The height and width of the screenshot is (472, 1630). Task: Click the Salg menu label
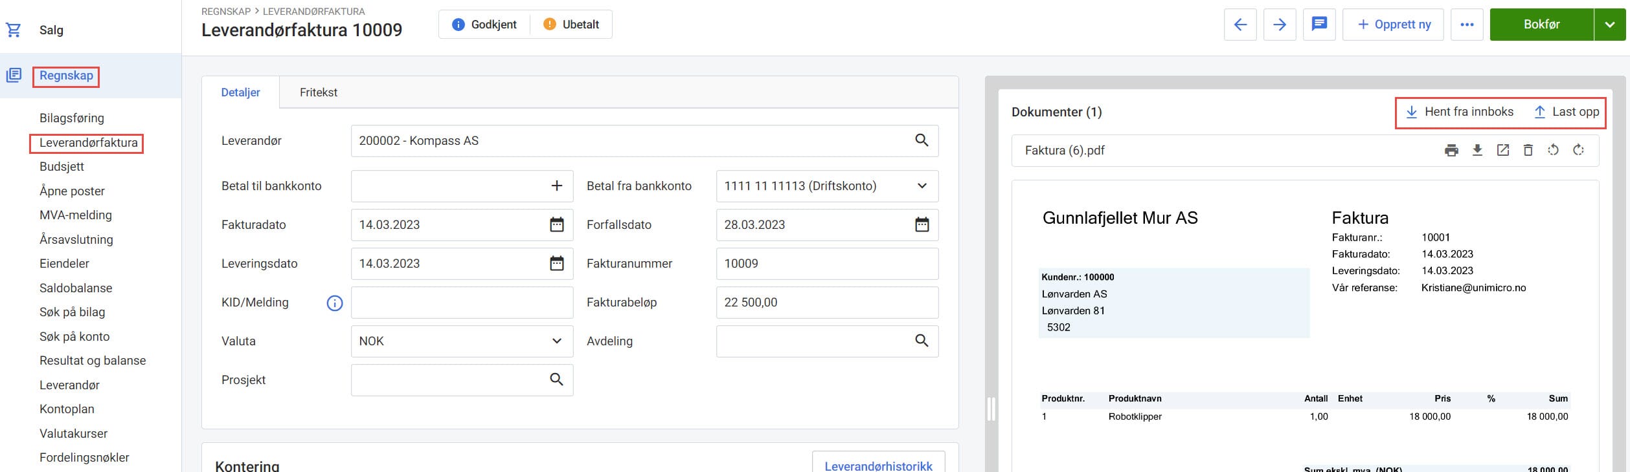[x=51, y=30]
